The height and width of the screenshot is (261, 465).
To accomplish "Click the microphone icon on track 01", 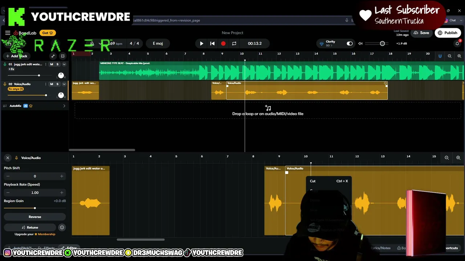I will (5, 64).
